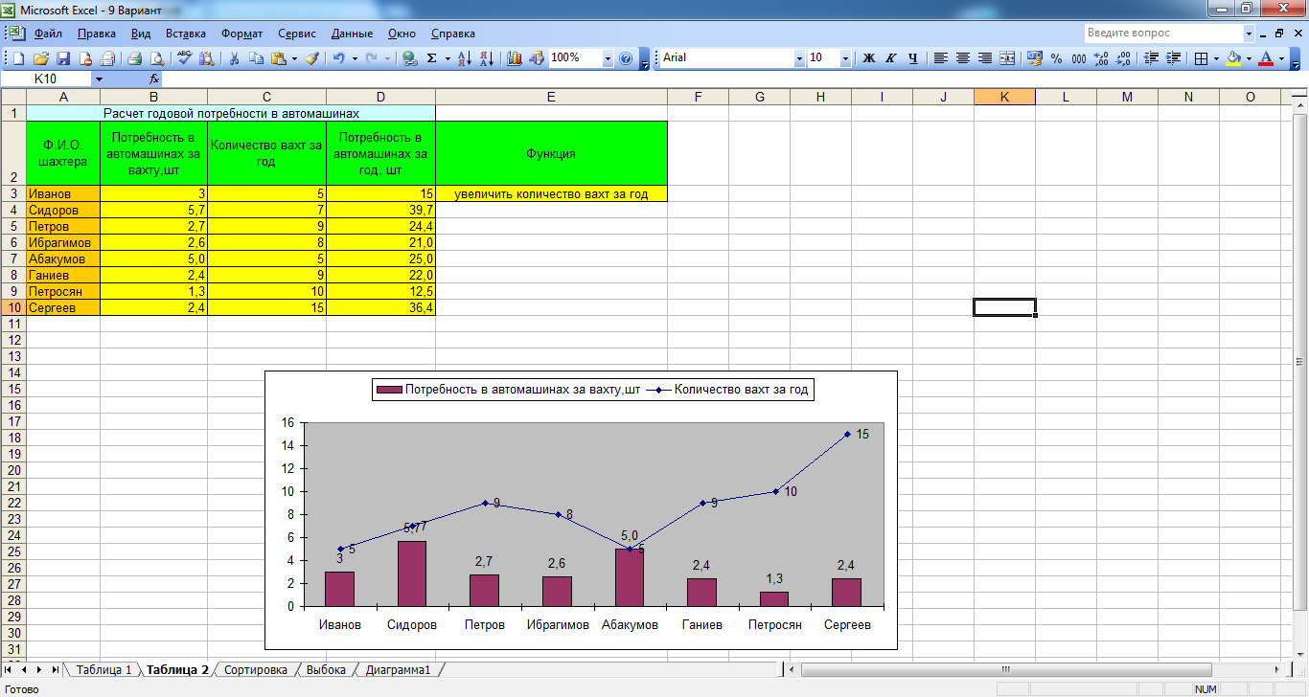1309x697 pixels.
Task: Toggle bold with the Ж button
Action: tap(869, 58)
